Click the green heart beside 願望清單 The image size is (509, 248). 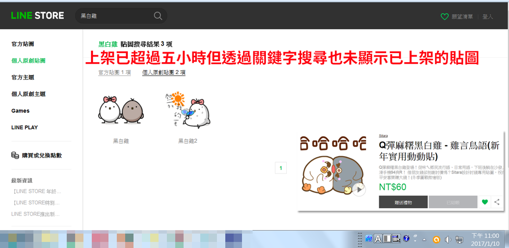click(444, 16)
